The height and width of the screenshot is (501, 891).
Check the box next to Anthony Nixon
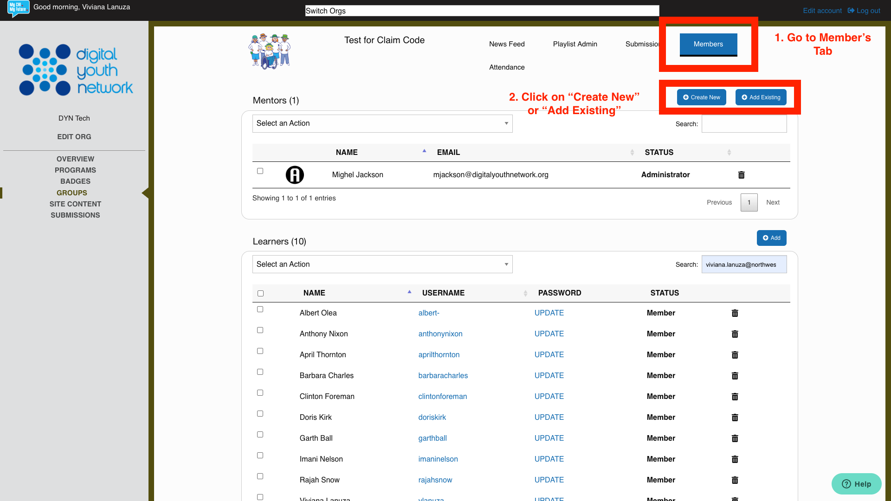tap(260, 330)
